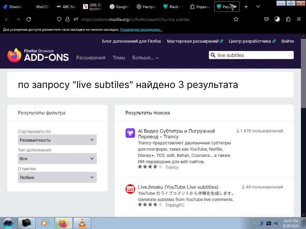Click the Trancy star rating

[150, 167]
